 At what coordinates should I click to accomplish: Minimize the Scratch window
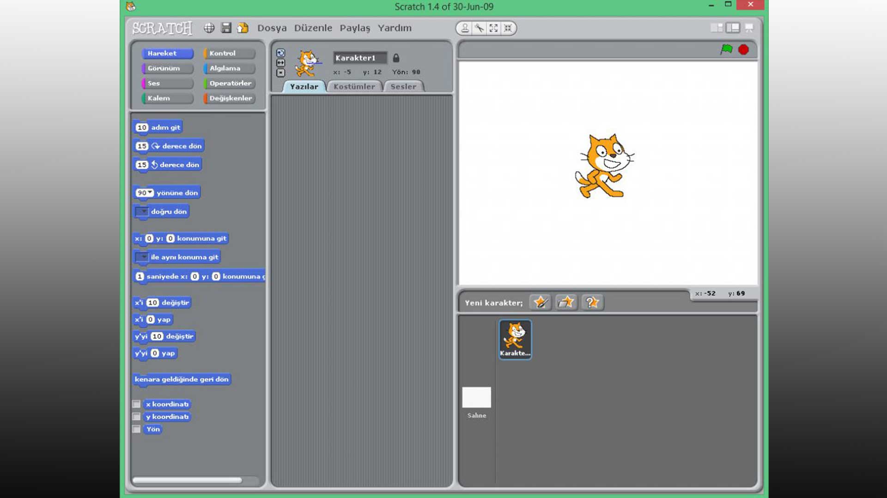pos(711,5)
